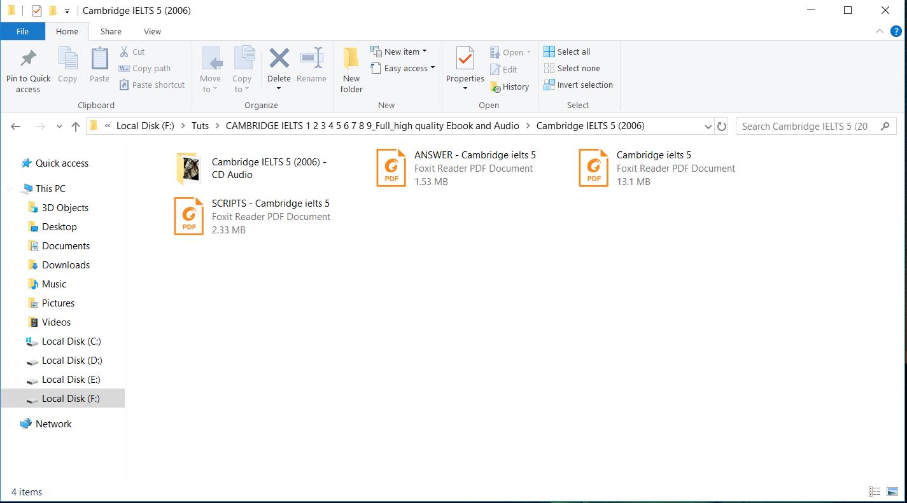Open Explorer Help question mark icon
Screen dimensions: 907x503
896,31
